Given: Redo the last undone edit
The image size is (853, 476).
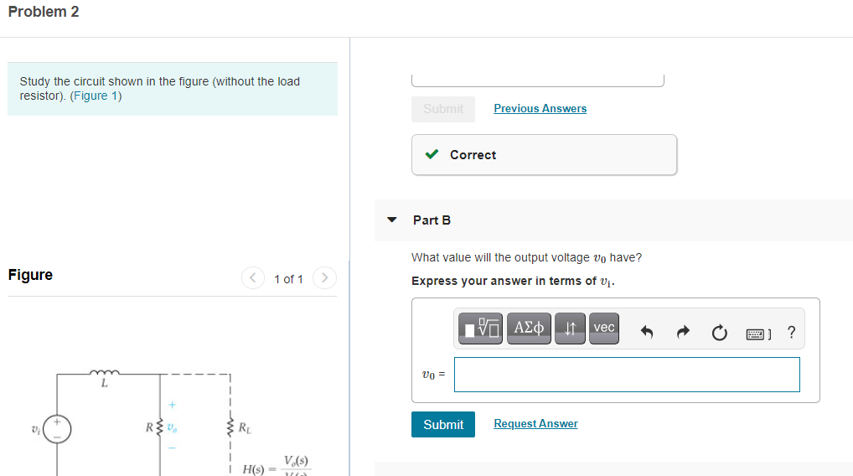Looking at the screenshot, I should pyautogui.click(x=683, y=332).
